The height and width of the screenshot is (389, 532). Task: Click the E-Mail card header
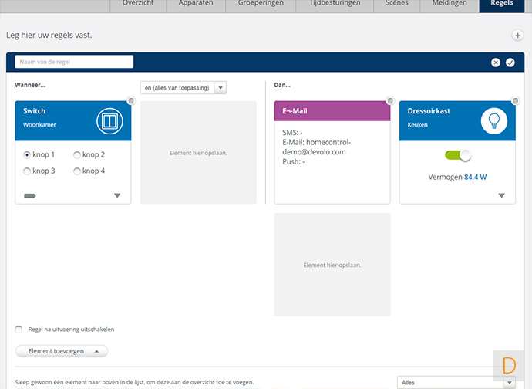pyautogui.click(x=332, y=111)
